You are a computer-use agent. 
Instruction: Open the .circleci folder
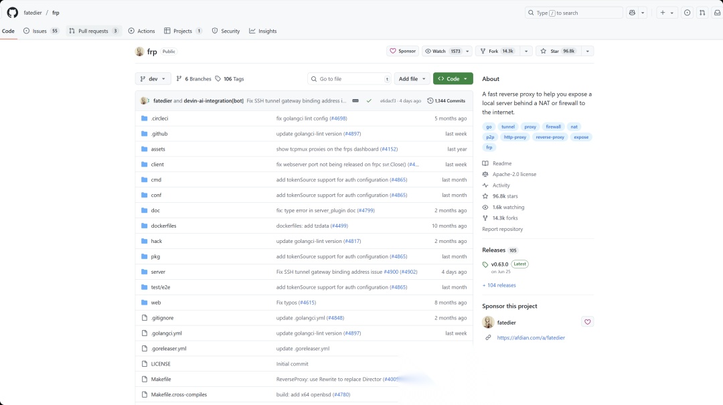(159, 118)
